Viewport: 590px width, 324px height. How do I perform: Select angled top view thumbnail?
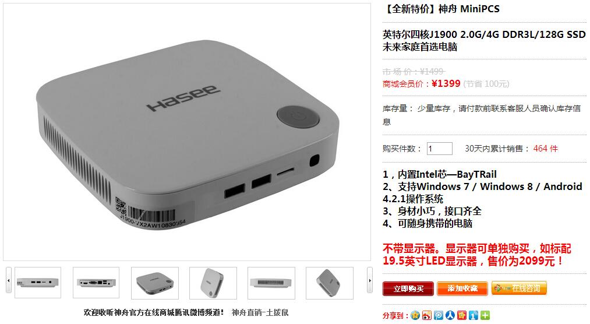coord(155,283)
